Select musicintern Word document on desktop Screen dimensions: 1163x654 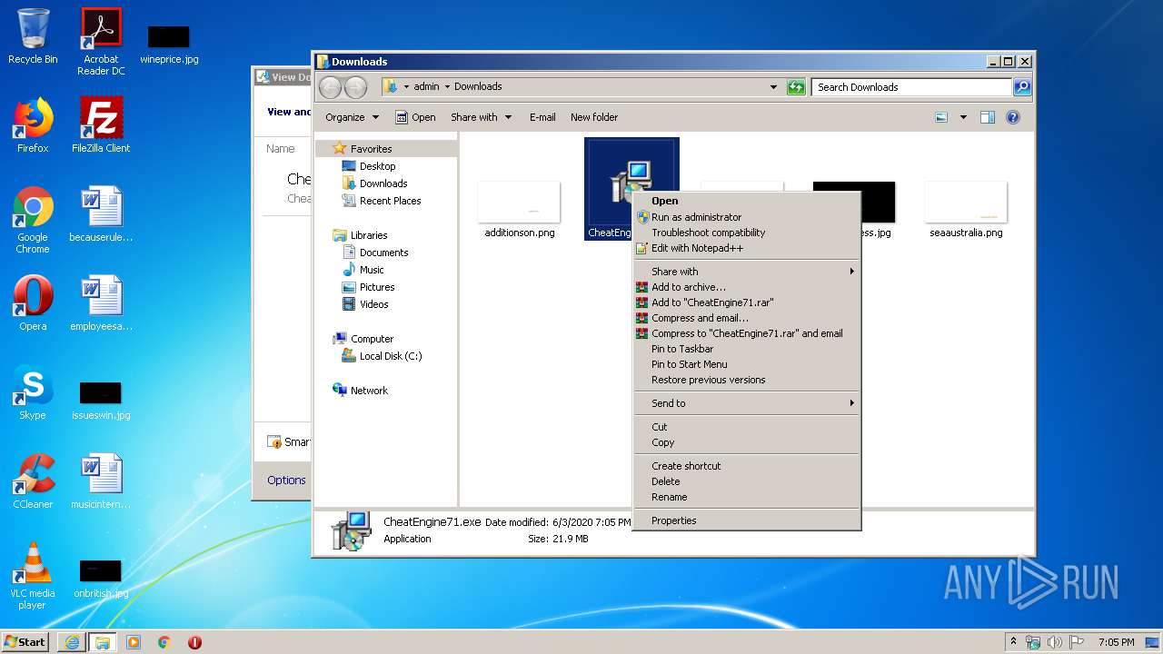click(101, 481)
